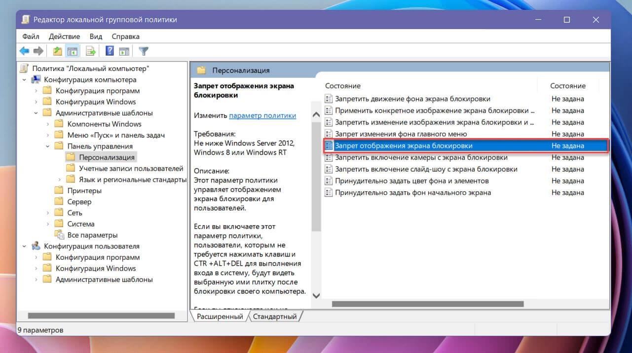
Task: Click the Персонализация folder icon in the tree
Action: 71,157
